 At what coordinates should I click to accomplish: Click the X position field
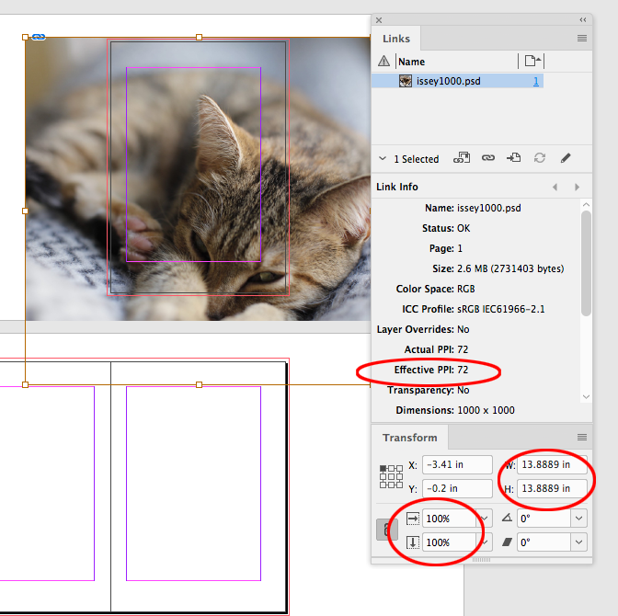click(457, 464)
